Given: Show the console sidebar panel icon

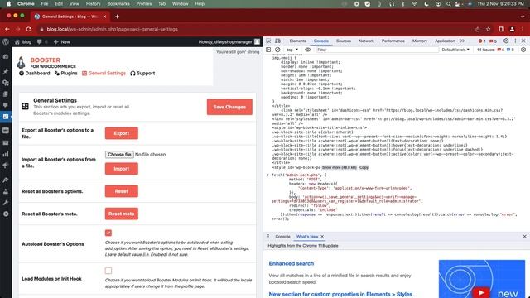Looking at the screenshot, I should coord(268,50).
